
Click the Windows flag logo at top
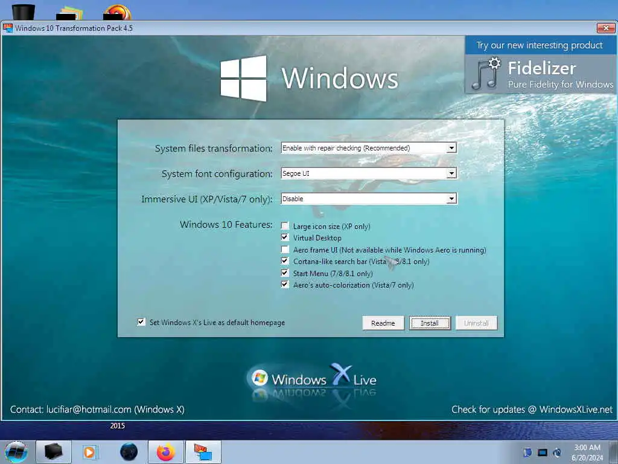(243, 78)
